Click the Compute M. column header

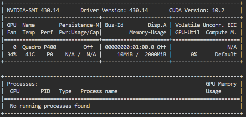click(x=221, y=32)
